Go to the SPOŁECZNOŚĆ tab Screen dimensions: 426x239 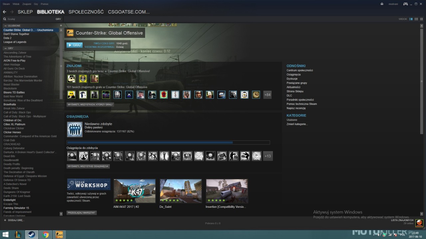[x=86, y=12]
